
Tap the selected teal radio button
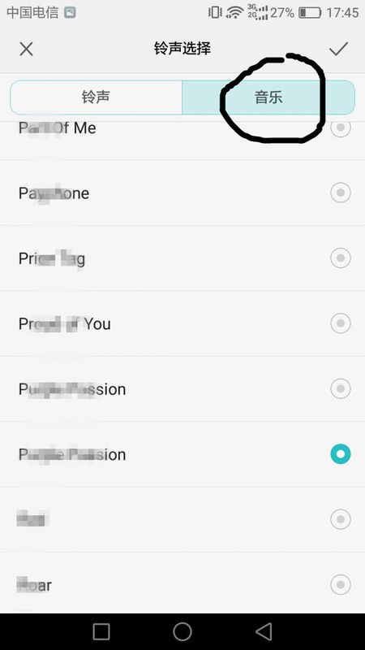(341, 454)
